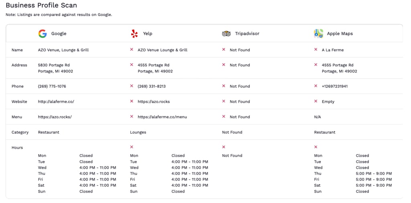Click Yelp phone (269) 331-8213
This screenshot has width=411, height=203.
click(x=151, y=86)
